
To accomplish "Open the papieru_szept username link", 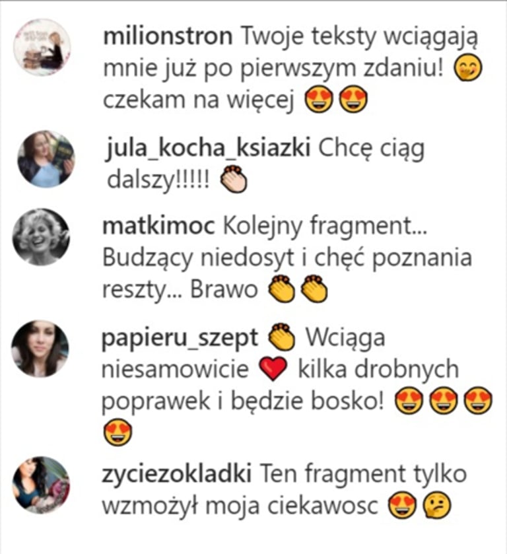I will (x=180, y=339).
